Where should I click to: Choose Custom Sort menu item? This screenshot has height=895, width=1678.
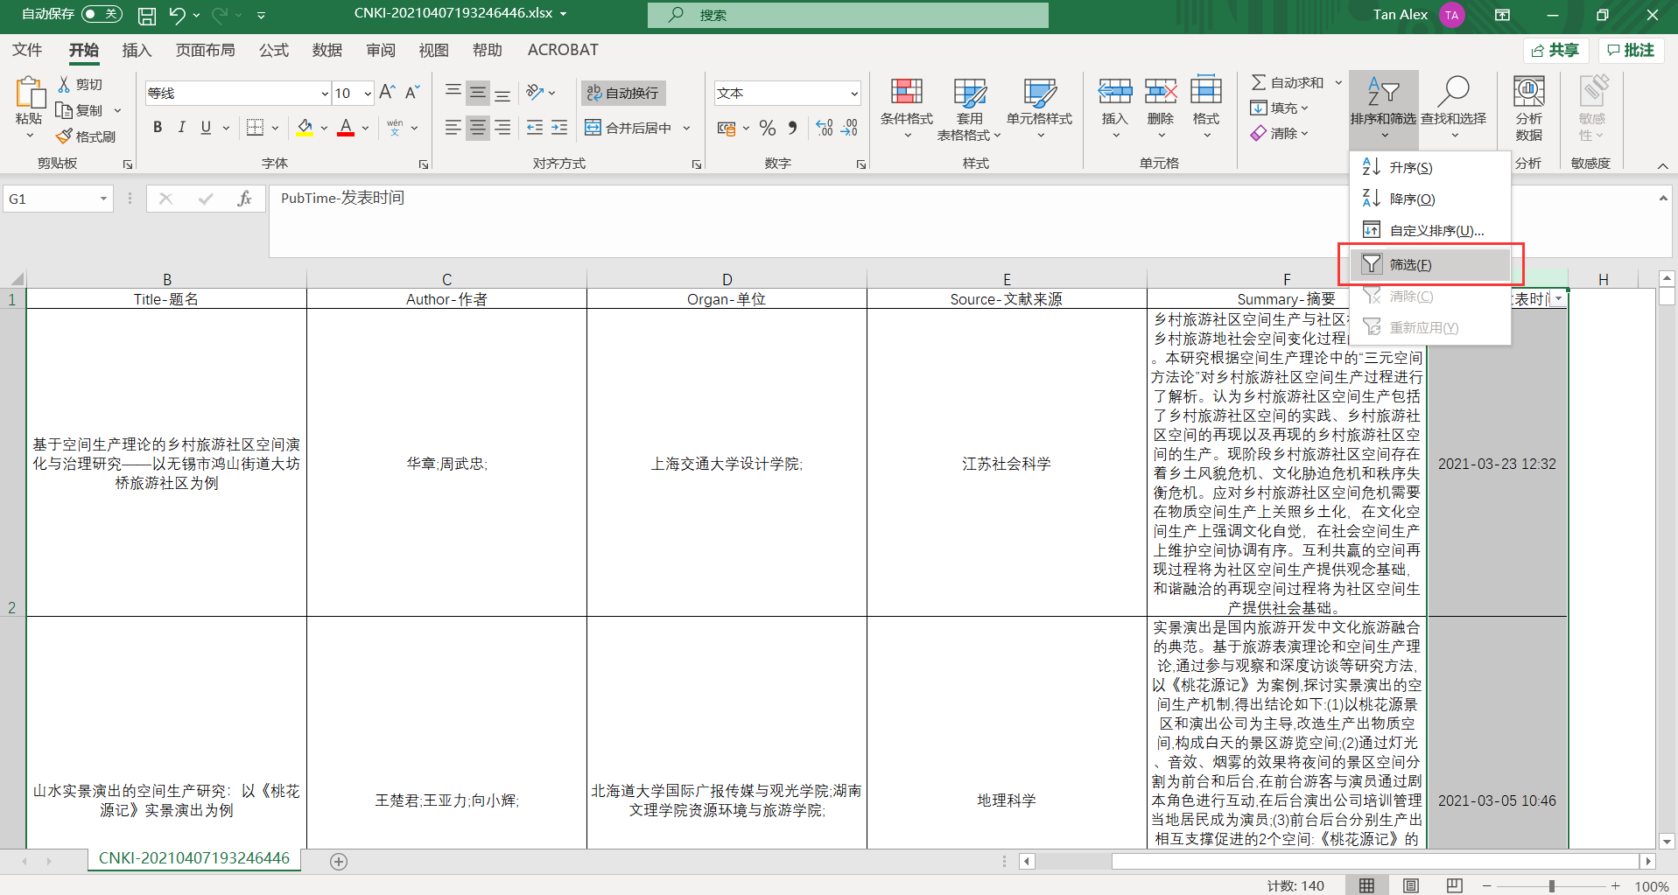1430,230
